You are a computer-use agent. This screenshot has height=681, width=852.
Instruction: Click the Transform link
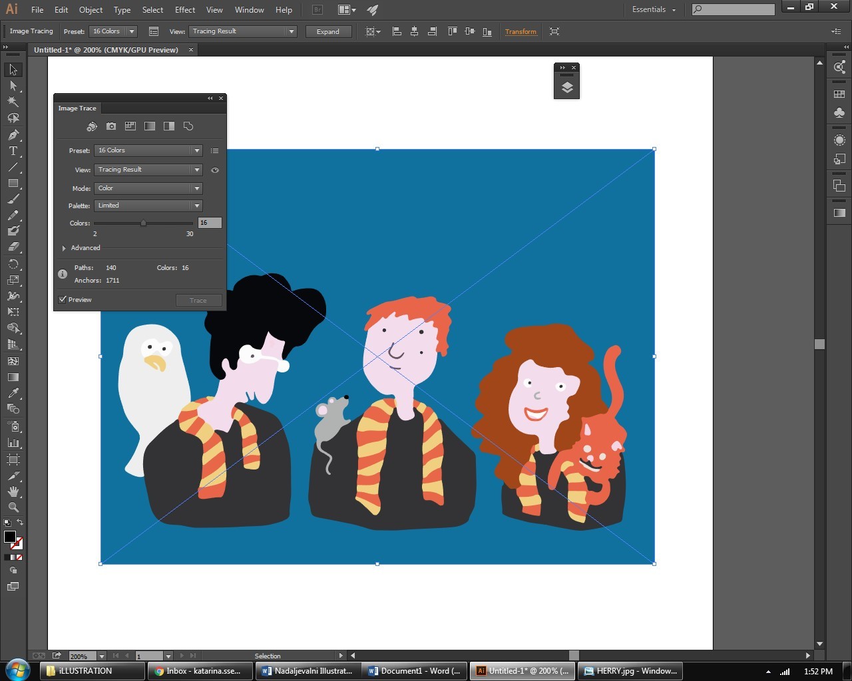521,31
